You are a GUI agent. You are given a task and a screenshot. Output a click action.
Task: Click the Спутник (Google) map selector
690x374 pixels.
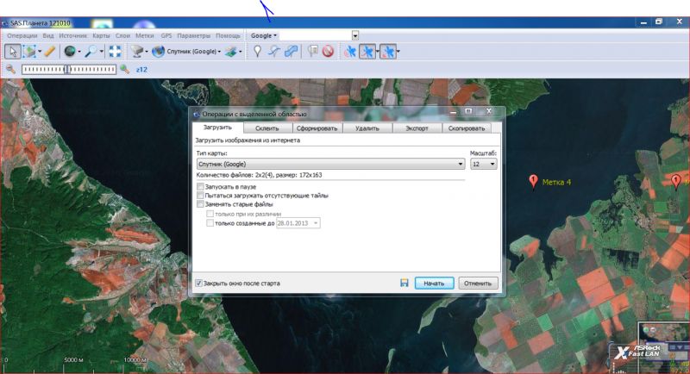point(186,52)
